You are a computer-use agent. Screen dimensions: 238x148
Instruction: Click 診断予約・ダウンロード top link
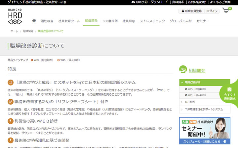pyautogui.click(x=152, y=2)
